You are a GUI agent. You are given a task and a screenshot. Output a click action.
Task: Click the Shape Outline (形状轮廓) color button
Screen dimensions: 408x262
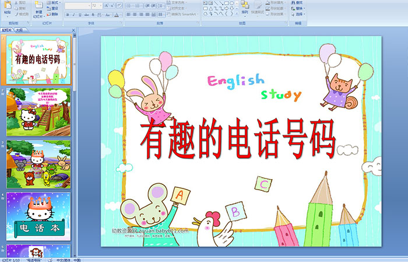(x=276, y=8)
